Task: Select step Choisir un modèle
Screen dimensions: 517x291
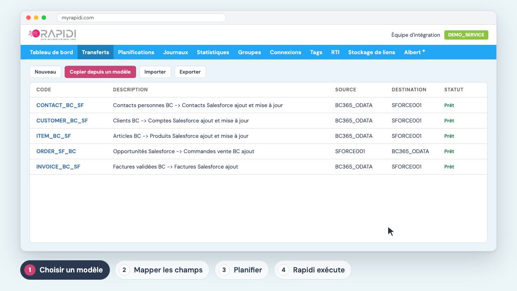Action: [x=65, y=270]
